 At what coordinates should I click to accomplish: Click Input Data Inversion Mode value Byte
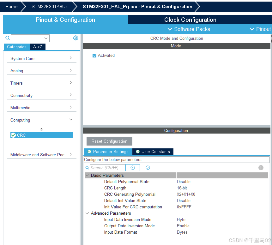tap(181, 219)
